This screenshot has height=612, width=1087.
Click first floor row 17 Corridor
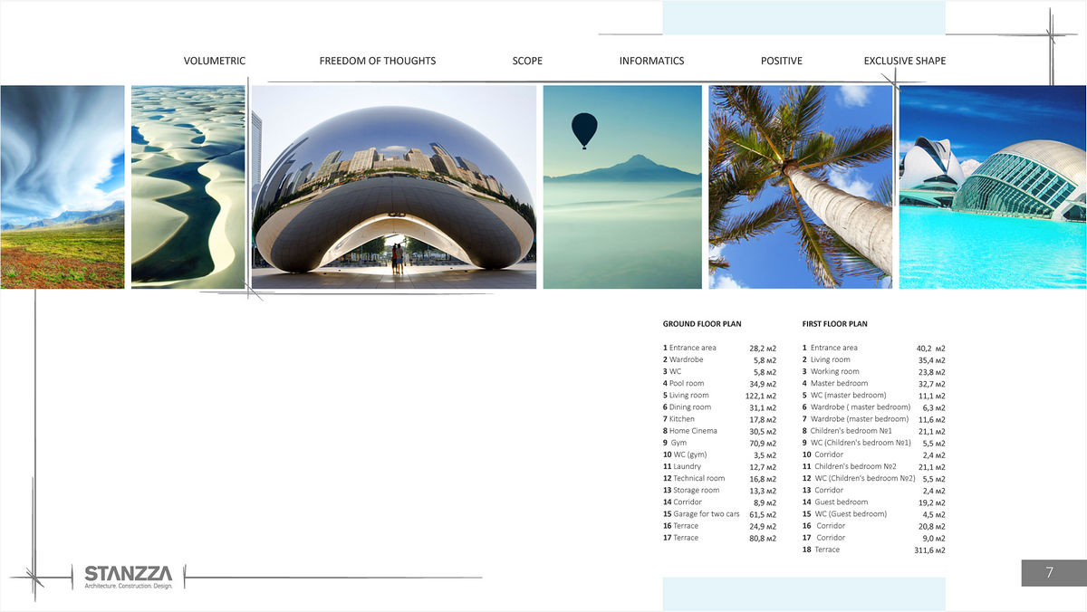point(873,538)
